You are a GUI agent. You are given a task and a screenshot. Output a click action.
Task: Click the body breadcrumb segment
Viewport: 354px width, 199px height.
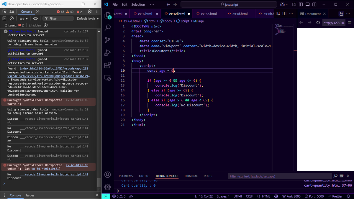[166, 21]
